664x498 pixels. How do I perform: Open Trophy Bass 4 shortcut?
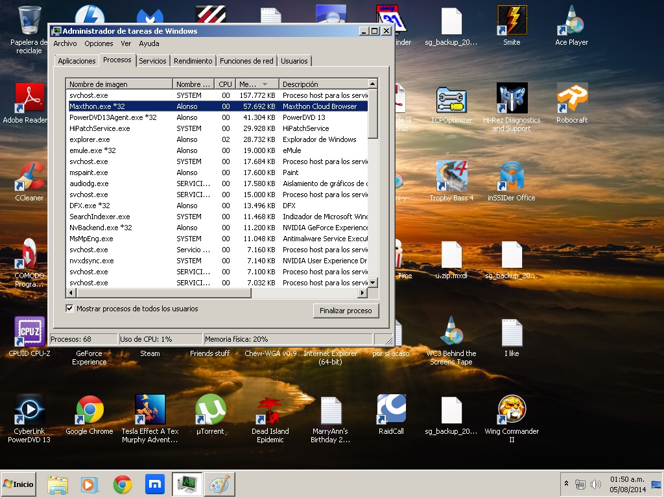pyautogui.click(x=451, y=182)
